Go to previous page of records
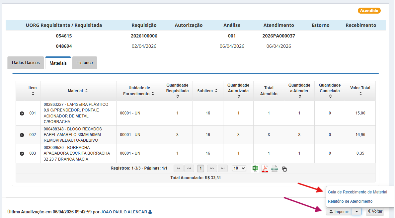Image resolution: width=395 pixels, height=218 pixels. coord(189,169)
